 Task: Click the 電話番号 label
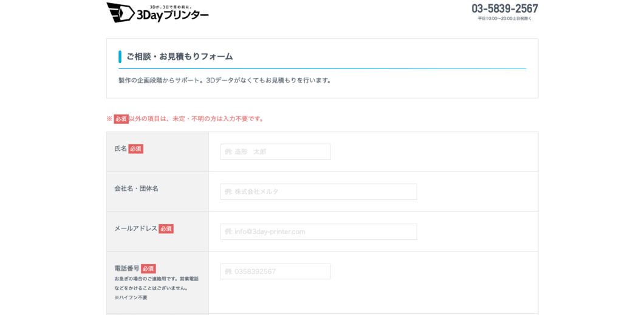pyautogui.click(x=126, y=268)
